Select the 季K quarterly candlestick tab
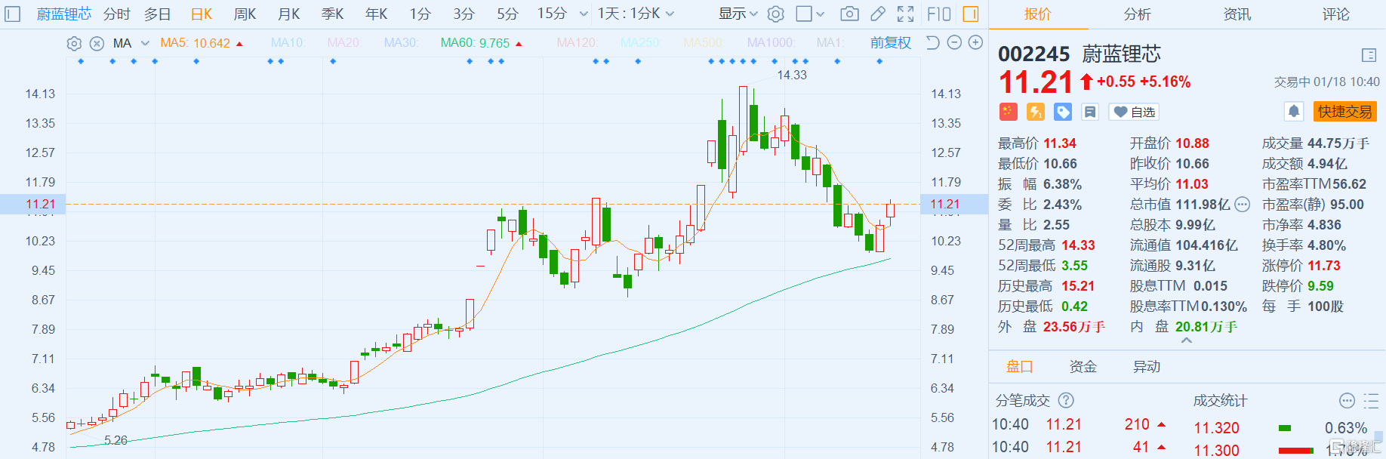This screenshot has height=459, width=1386. [333, 14]
